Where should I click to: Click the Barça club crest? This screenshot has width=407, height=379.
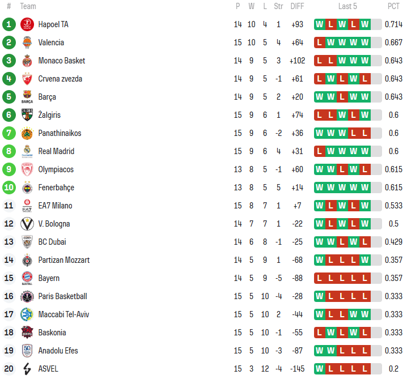click(x=27, y=97)
